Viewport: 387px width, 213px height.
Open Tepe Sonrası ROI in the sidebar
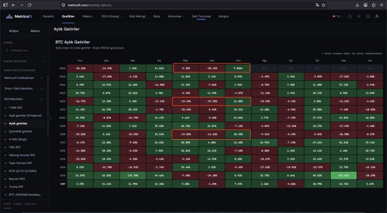[x=20, y=163]
